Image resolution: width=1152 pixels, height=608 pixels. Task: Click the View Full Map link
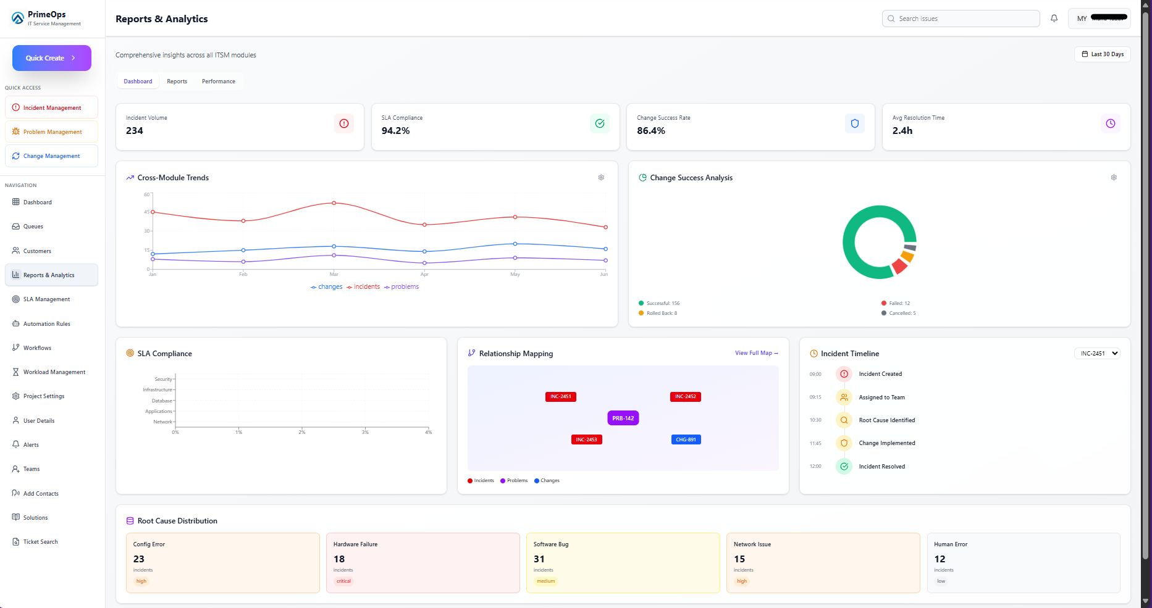pyautogui.click(x=757, y=353)
